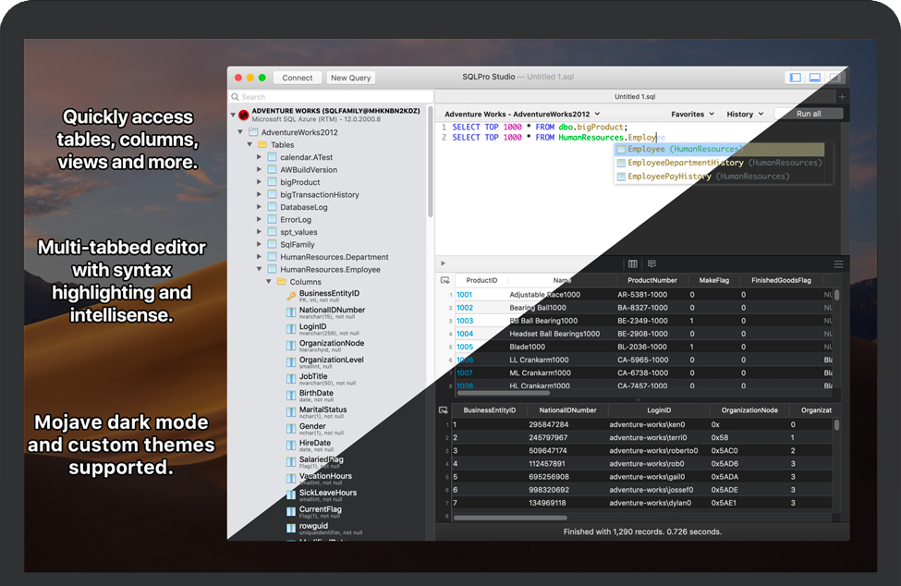The image size is (901, 586).
Task: Open the Favorites dropdown
Action: pos(692,115)
